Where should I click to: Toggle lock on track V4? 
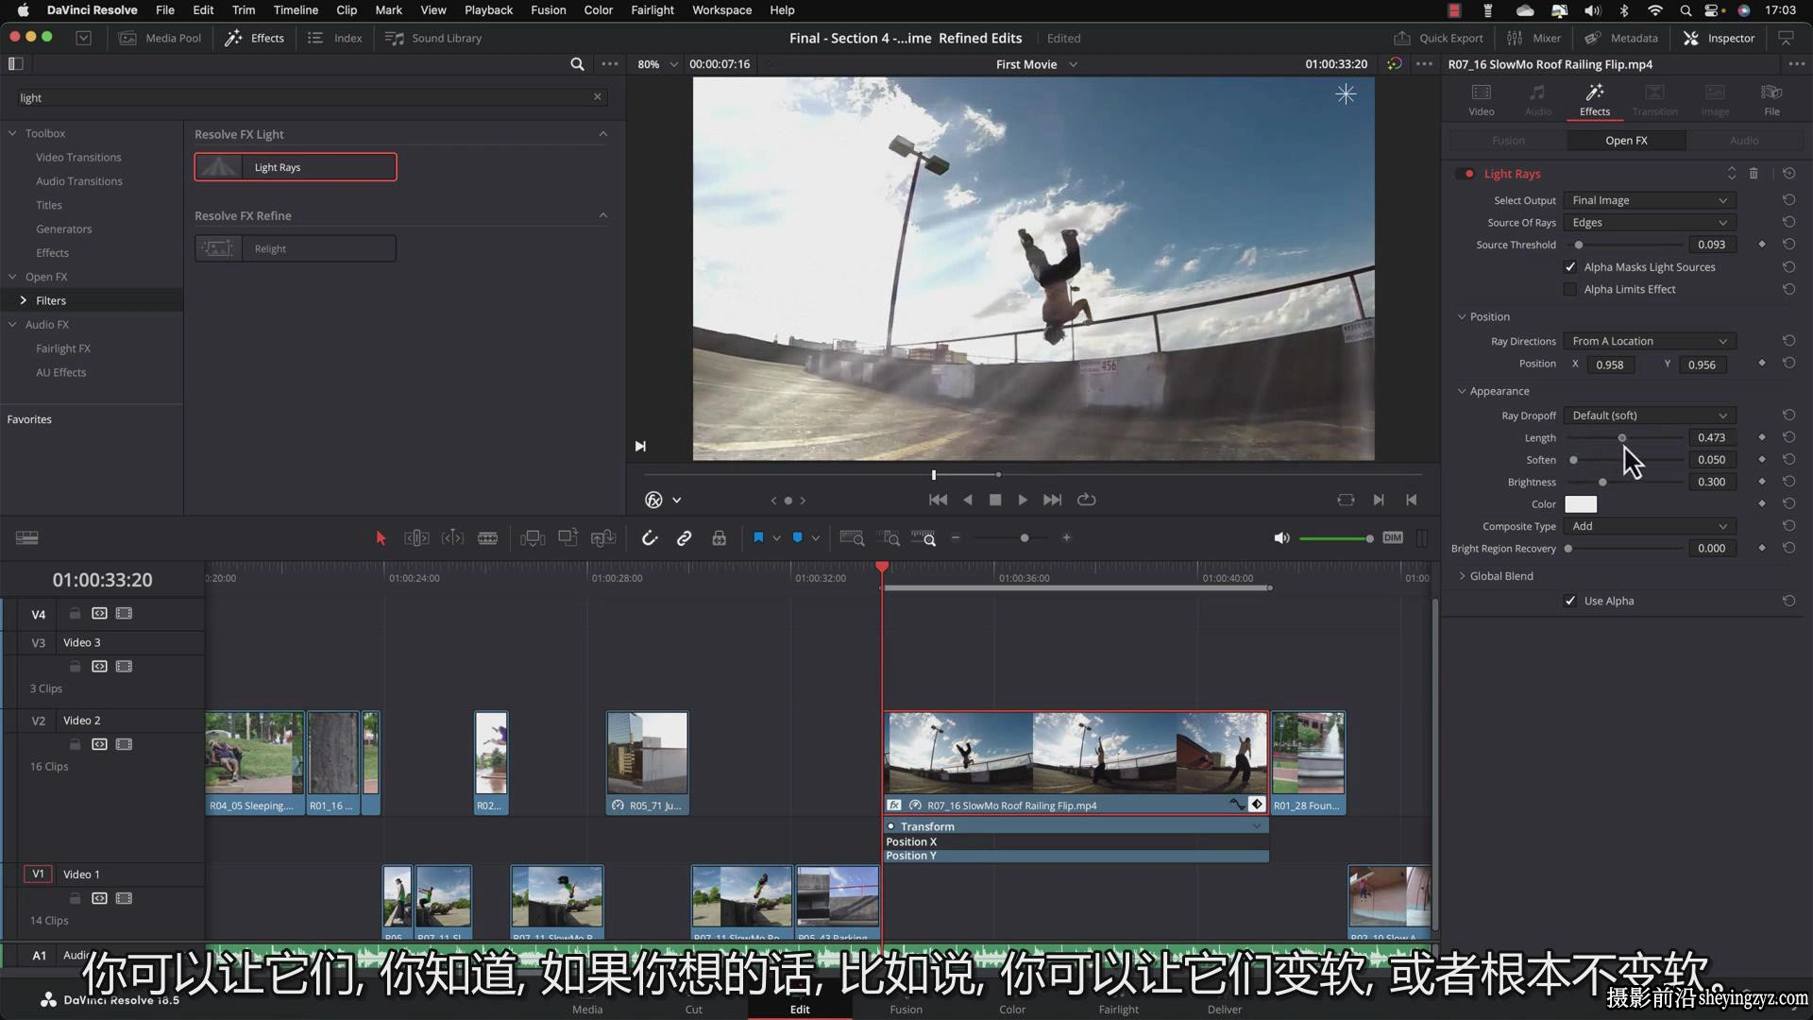pos(75,614)
